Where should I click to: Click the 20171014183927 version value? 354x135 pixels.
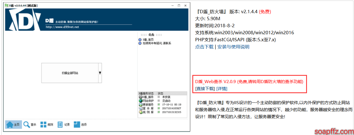point(172,108)
